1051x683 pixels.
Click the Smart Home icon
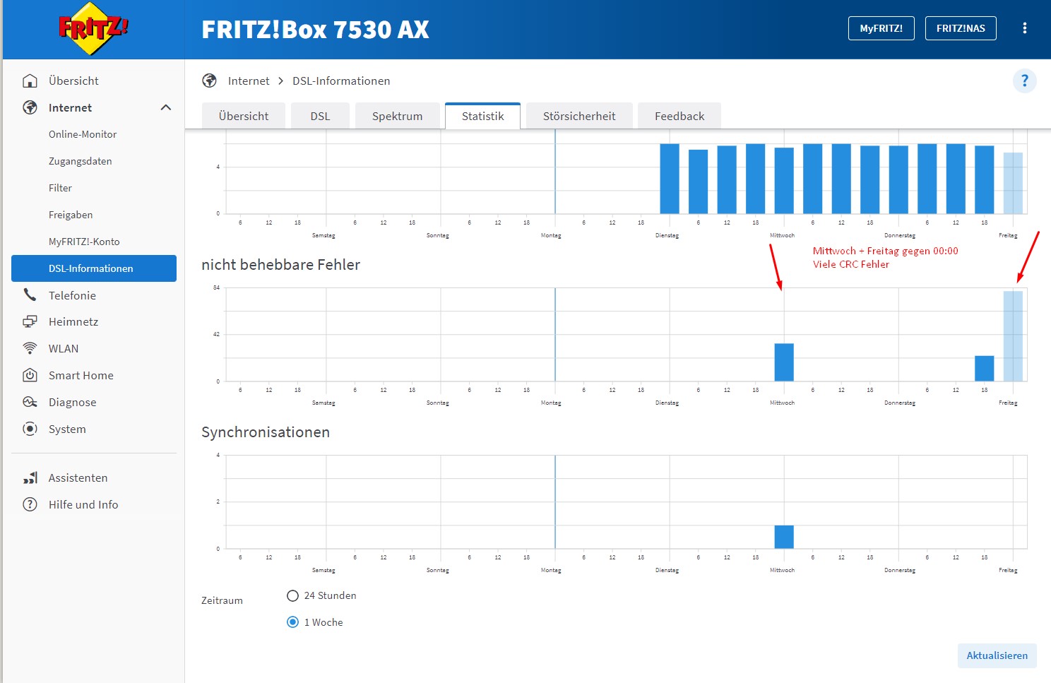pos(30,375)
